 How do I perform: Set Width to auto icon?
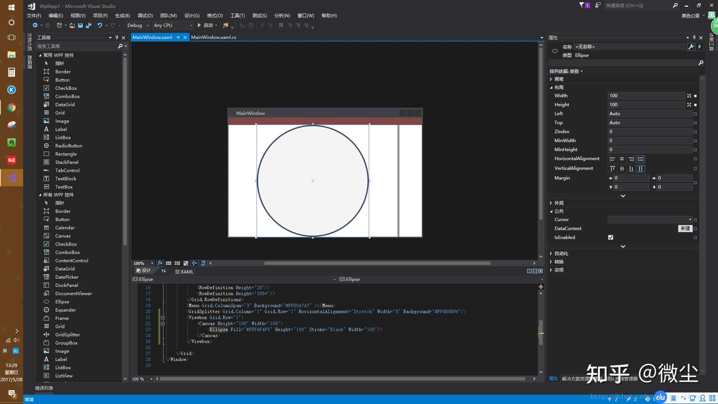(689, 96)
